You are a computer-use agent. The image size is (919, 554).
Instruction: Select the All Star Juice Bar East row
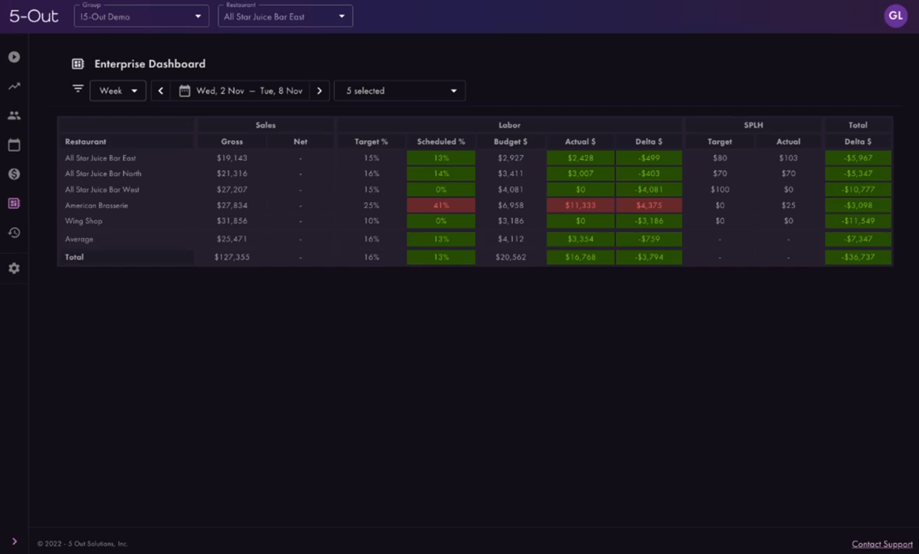click(x=475, y=158)
